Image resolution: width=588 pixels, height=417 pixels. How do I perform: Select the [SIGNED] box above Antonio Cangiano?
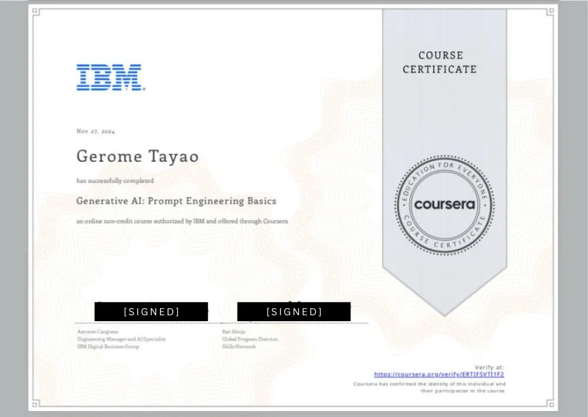pyautogui.click(x=151, y=312)
